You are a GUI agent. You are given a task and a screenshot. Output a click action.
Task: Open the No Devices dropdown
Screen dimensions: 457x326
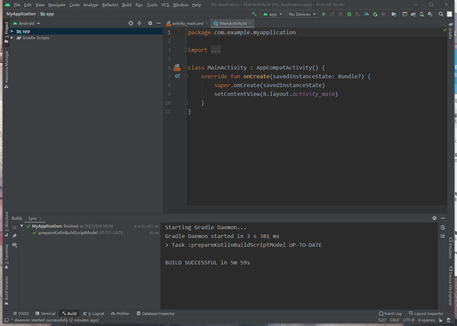(x=302, y=14)
